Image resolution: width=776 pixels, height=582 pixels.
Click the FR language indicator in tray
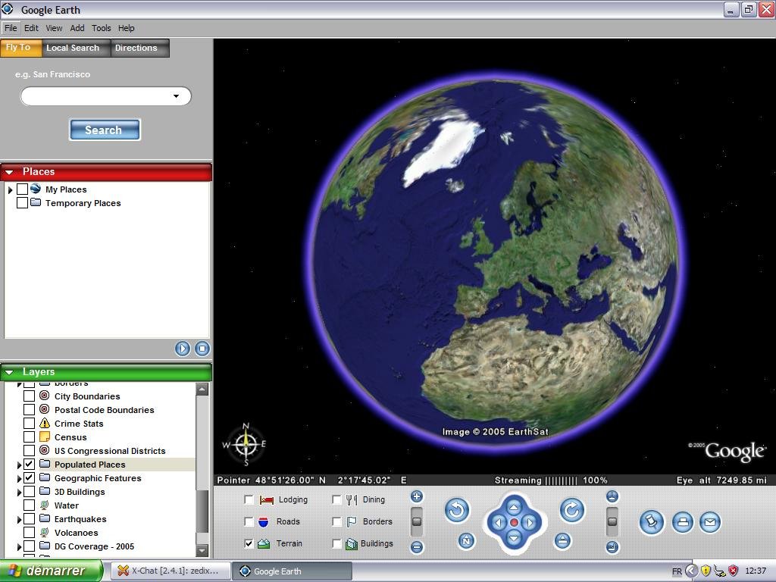click(x=677, y=571)
